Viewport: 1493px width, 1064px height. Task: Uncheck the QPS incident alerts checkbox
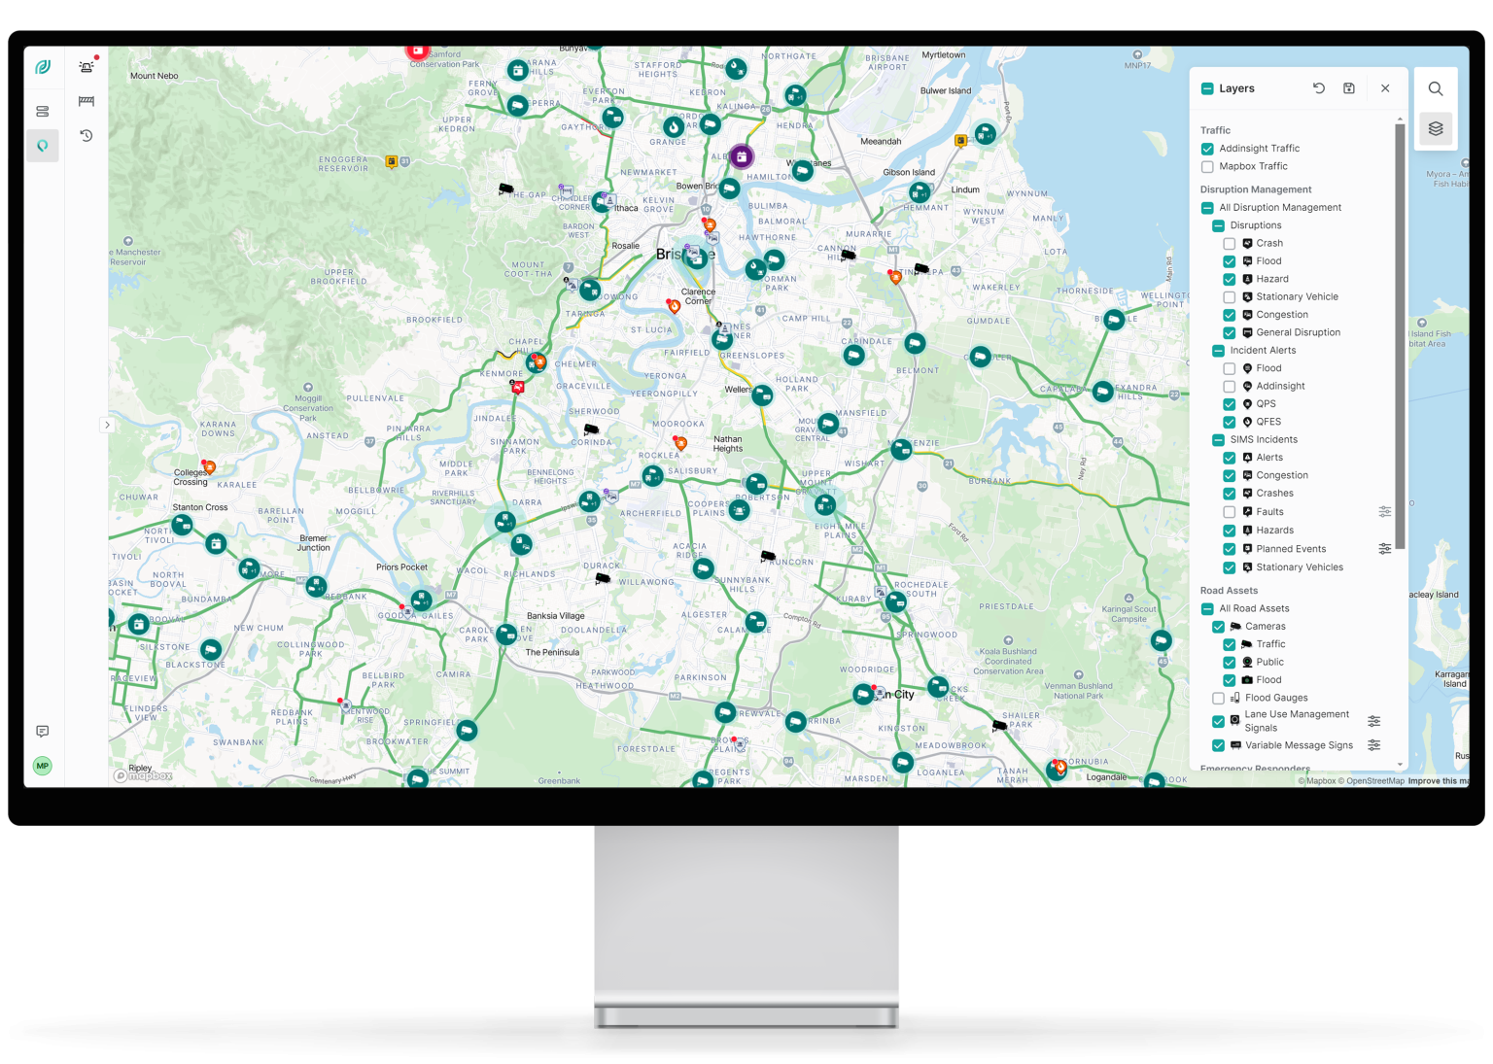pos(1230,404)
